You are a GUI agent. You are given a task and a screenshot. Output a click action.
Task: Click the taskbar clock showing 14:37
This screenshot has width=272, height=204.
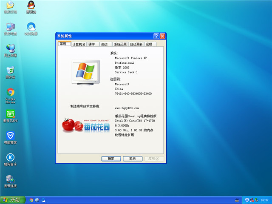[264, 200]
